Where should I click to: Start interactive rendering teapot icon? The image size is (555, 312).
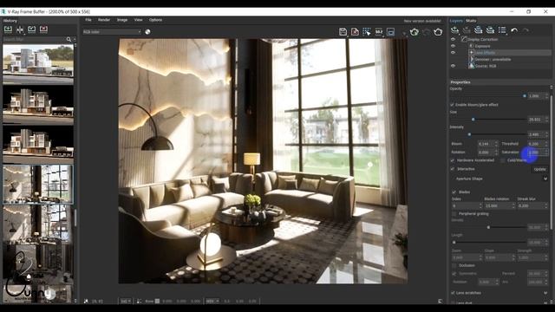coord(415,32)
